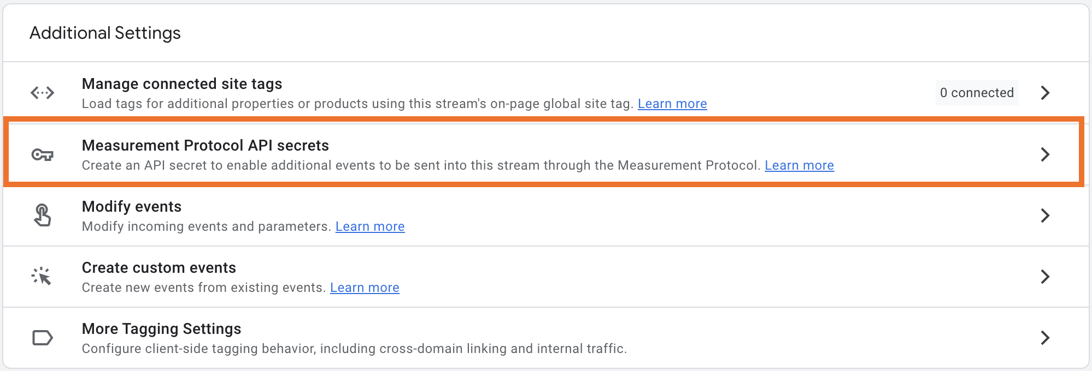Open the Create custom events title

tap(159, 267)
